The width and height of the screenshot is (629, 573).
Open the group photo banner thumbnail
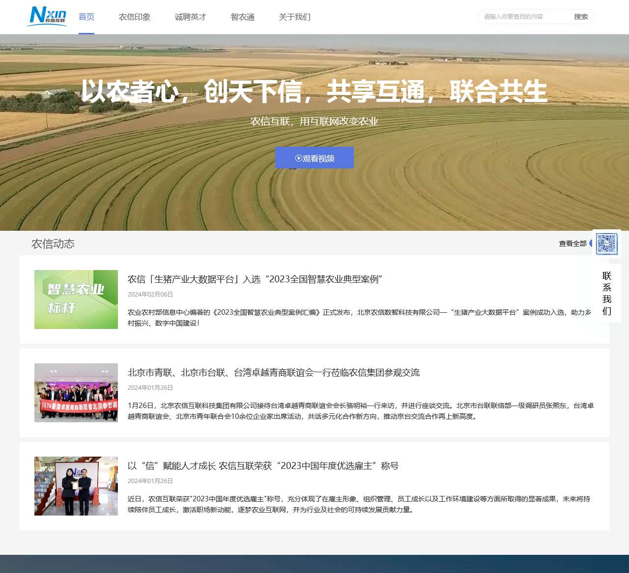click(76, 393)
